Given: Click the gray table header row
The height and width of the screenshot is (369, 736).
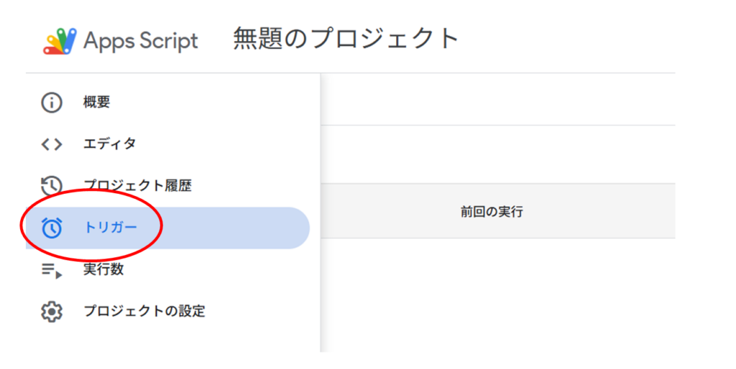Looking at the screenshot, I should coord(498,211).
